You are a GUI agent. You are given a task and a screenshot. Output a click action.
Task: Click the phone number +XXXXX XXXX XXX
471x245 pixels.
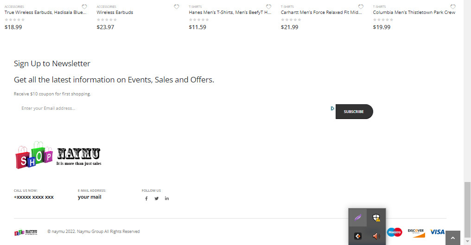(34, 197)
